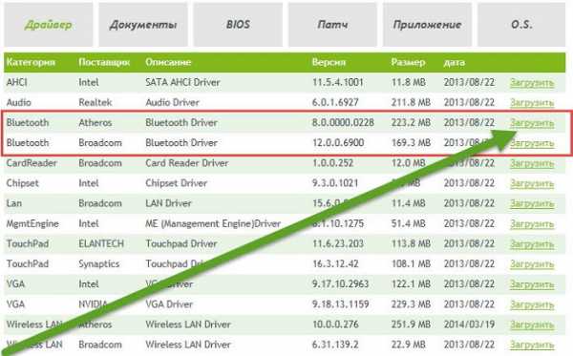573x356 pixels.
Task: Download the Intel VGA Driver
Action: click(x=532, y=284)
